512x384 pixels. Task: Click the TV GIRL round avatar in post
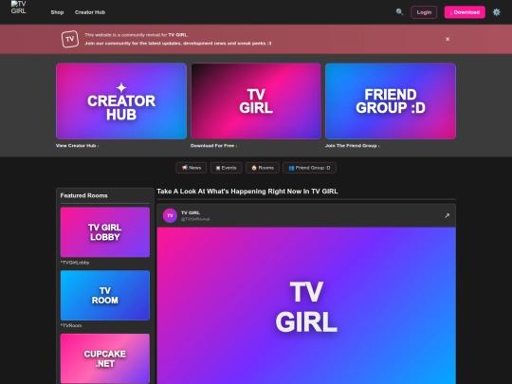[170, 215]
